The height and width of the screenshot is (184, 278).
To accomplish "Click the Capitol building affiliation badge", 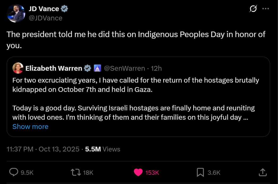I will pos(97,69).
